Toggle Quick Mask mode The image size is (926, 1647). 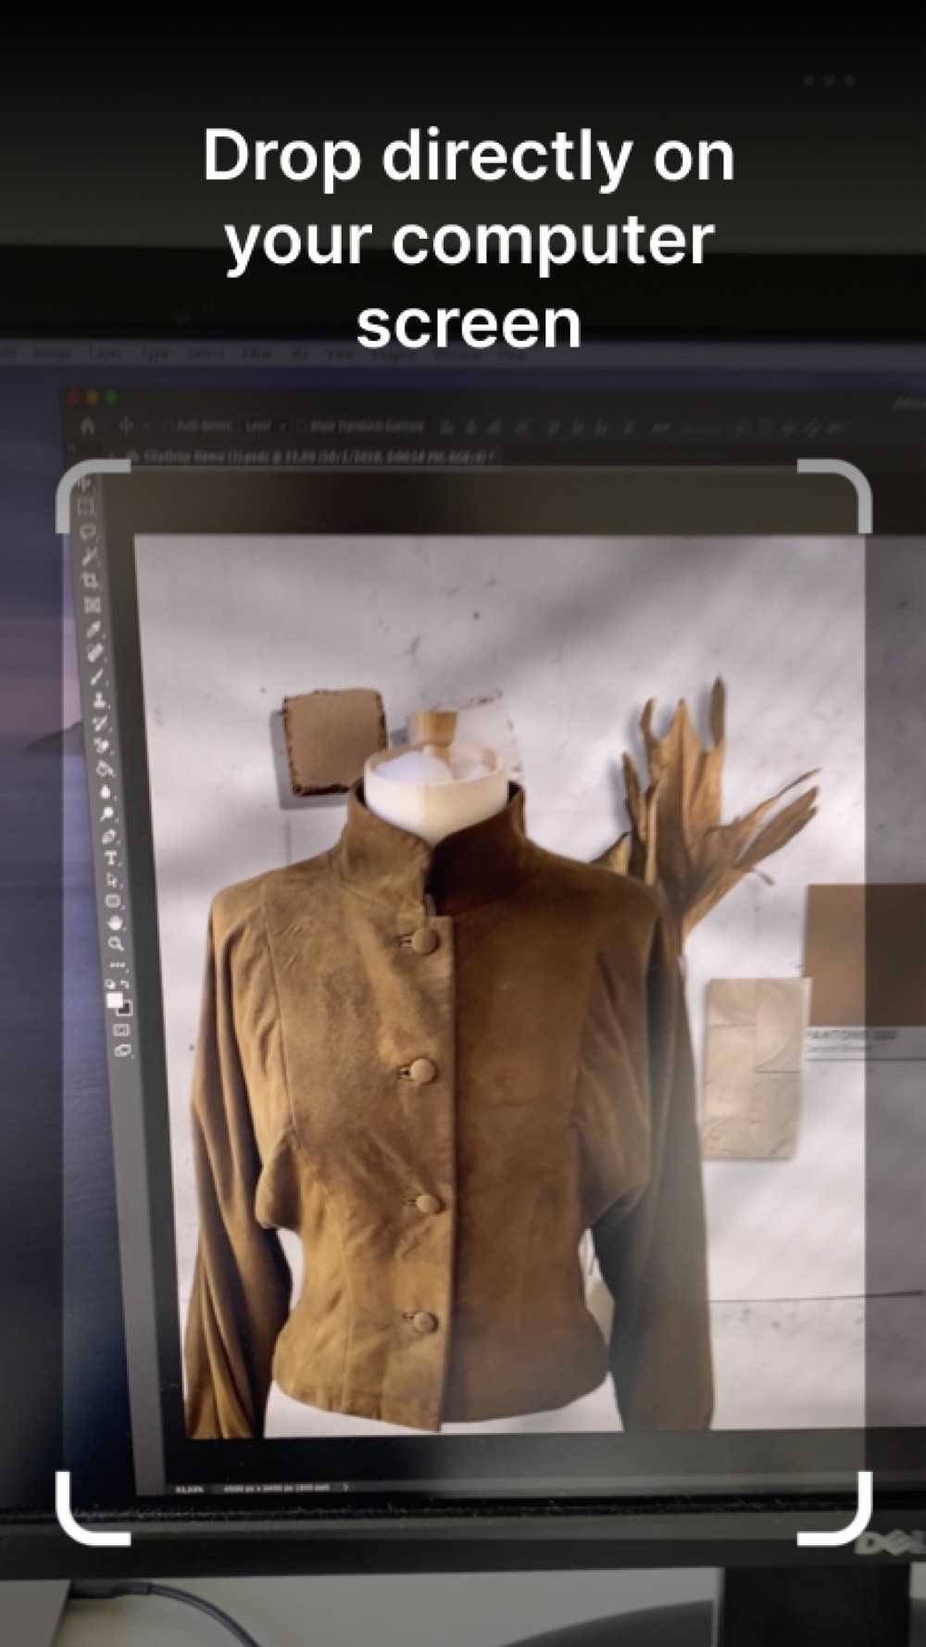pyautogui.click(x=121, y=1030)
